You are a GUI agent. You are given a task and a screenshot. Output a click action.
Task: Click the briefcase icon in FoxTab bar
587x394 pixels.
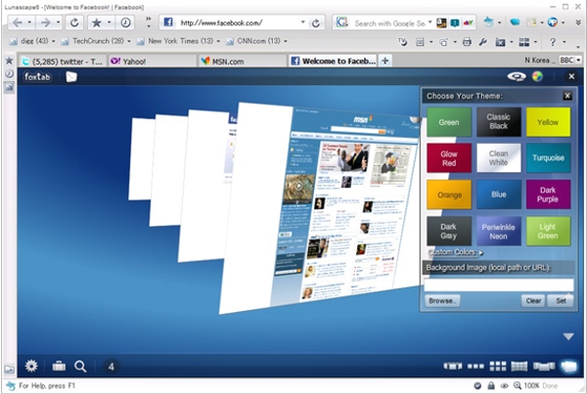tap(58, 367)
